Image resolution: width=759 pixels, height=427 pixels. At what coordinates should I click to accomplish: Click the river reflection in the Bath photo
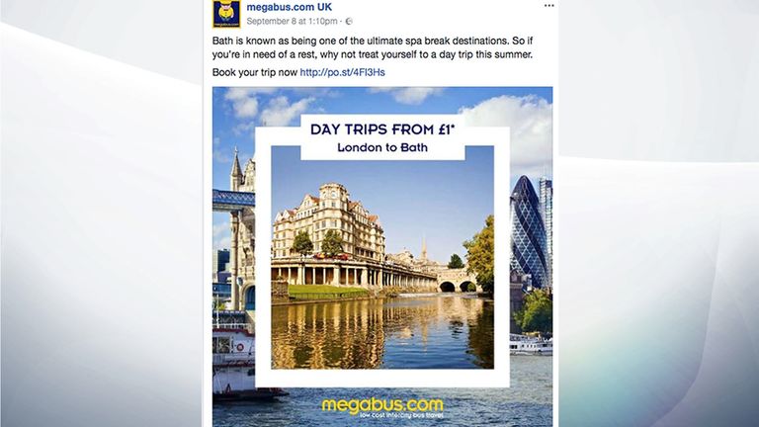pos(382,333)
